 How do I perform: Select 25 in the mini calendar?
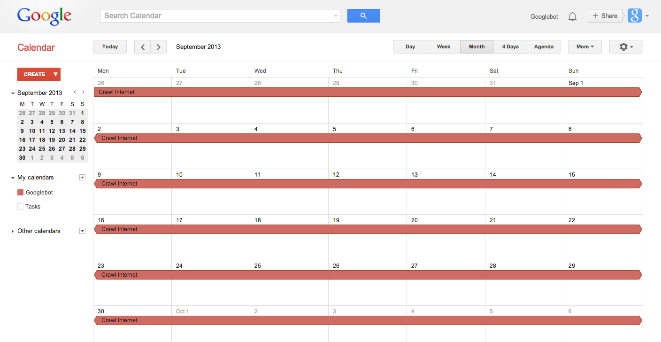42,149
